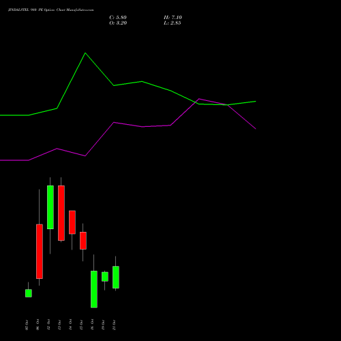Click the red candle for 14 Oct
This screenshot has height=341, width=341.
click(72, 222)
